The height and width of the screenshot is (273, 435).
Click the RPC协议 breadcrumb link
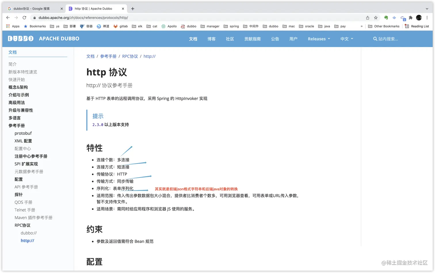pos(130,56)
